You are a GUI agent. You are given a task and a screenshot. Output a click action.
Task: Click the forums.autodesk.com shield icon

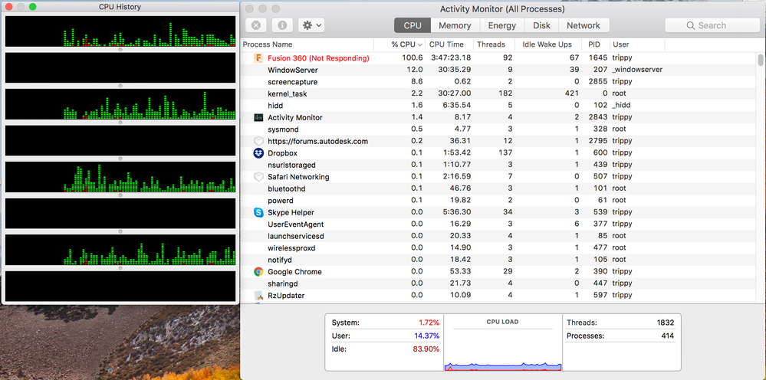coord(258,141)
